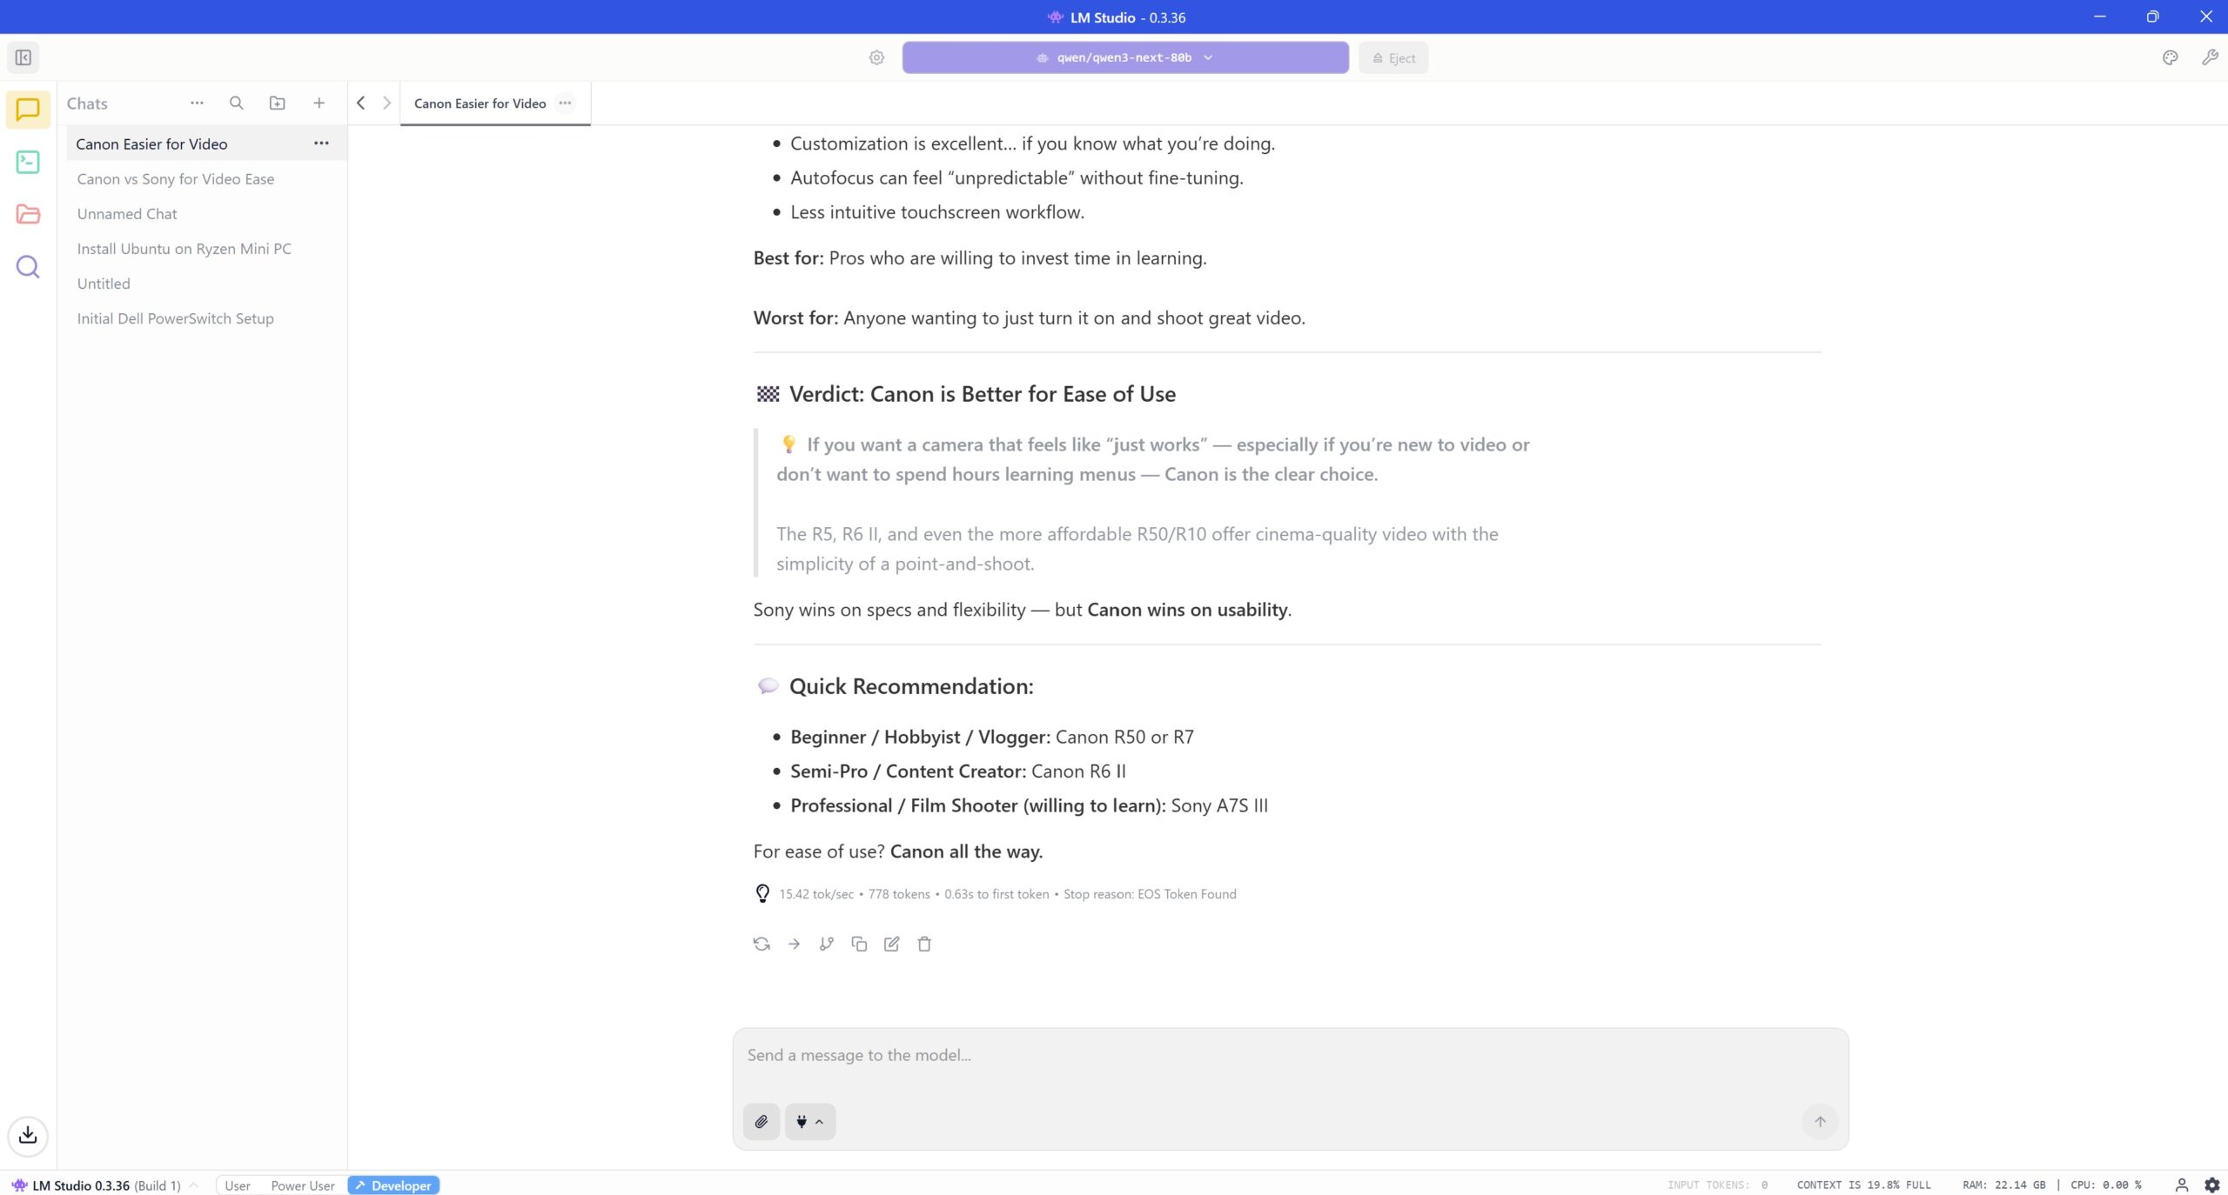This screenshot has width=2228, height=1195.
Task: Open My Models folder sidebar icon
Action: tap(28, 214)
